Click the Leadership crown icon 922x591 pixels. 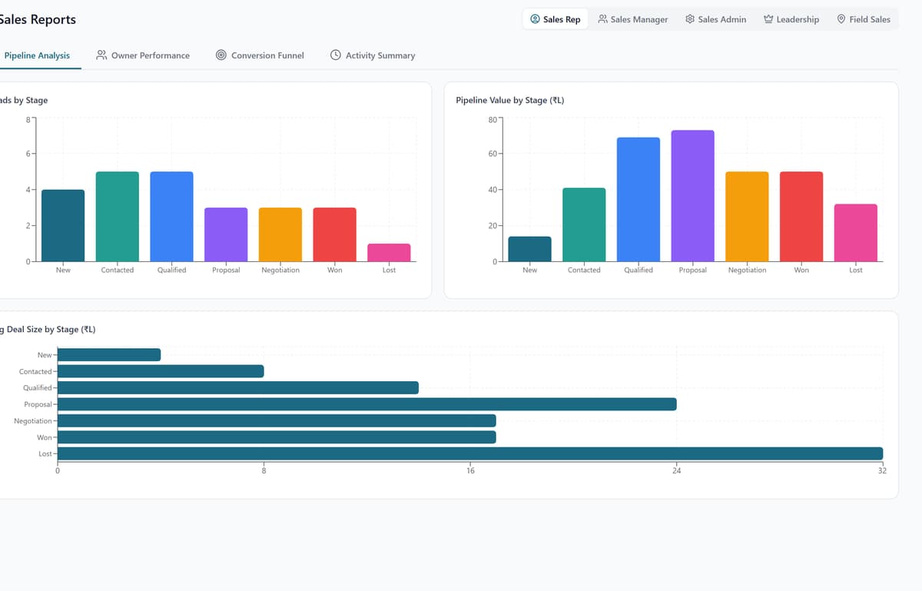click(768, 19)
